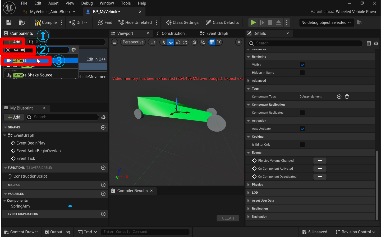Toggle the Auto Activate checkbox
Viewport: 381px width, 237px height.
(302, 129)
